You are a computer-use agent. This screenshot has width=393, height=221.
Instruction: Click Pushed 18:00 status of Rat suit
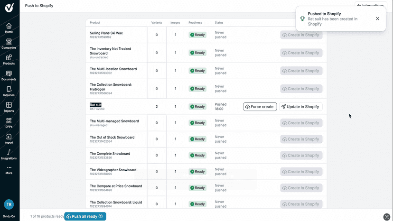221,107
